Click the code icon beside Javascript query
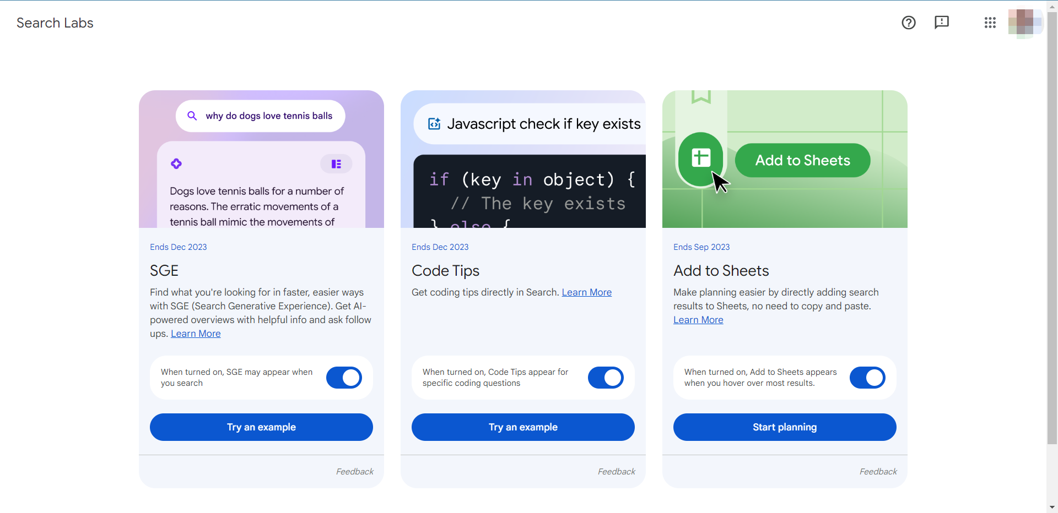The height and width of the screenshot is (513, 1058). 434,124
